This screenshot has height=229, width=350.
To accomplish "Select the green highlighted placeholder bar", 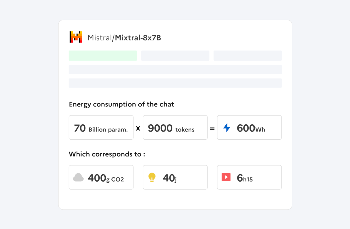I will coord(103,56).
